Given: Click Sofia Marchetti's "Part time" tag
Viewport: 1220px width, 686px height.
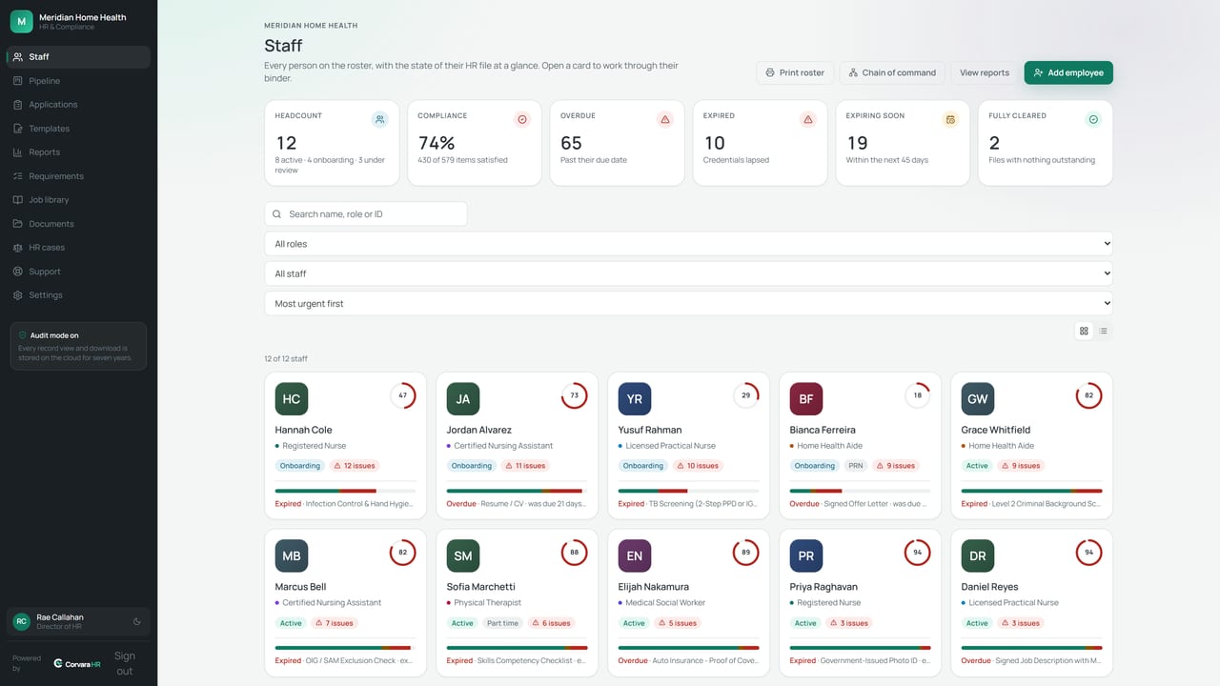Looking at the screenshot, I should [502, 623].
